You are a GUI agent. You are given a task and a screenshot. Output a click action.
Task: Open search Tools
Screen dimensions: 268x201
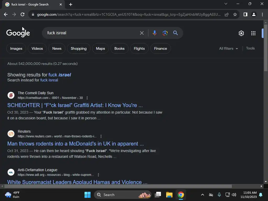point(250,48)
